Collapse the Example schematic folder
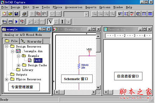The width and height of the screenshot is (155, 103). (18, 56)
